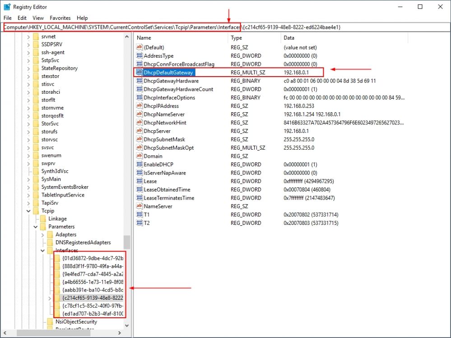Select the T1 registry value

(x=146, y=215)
